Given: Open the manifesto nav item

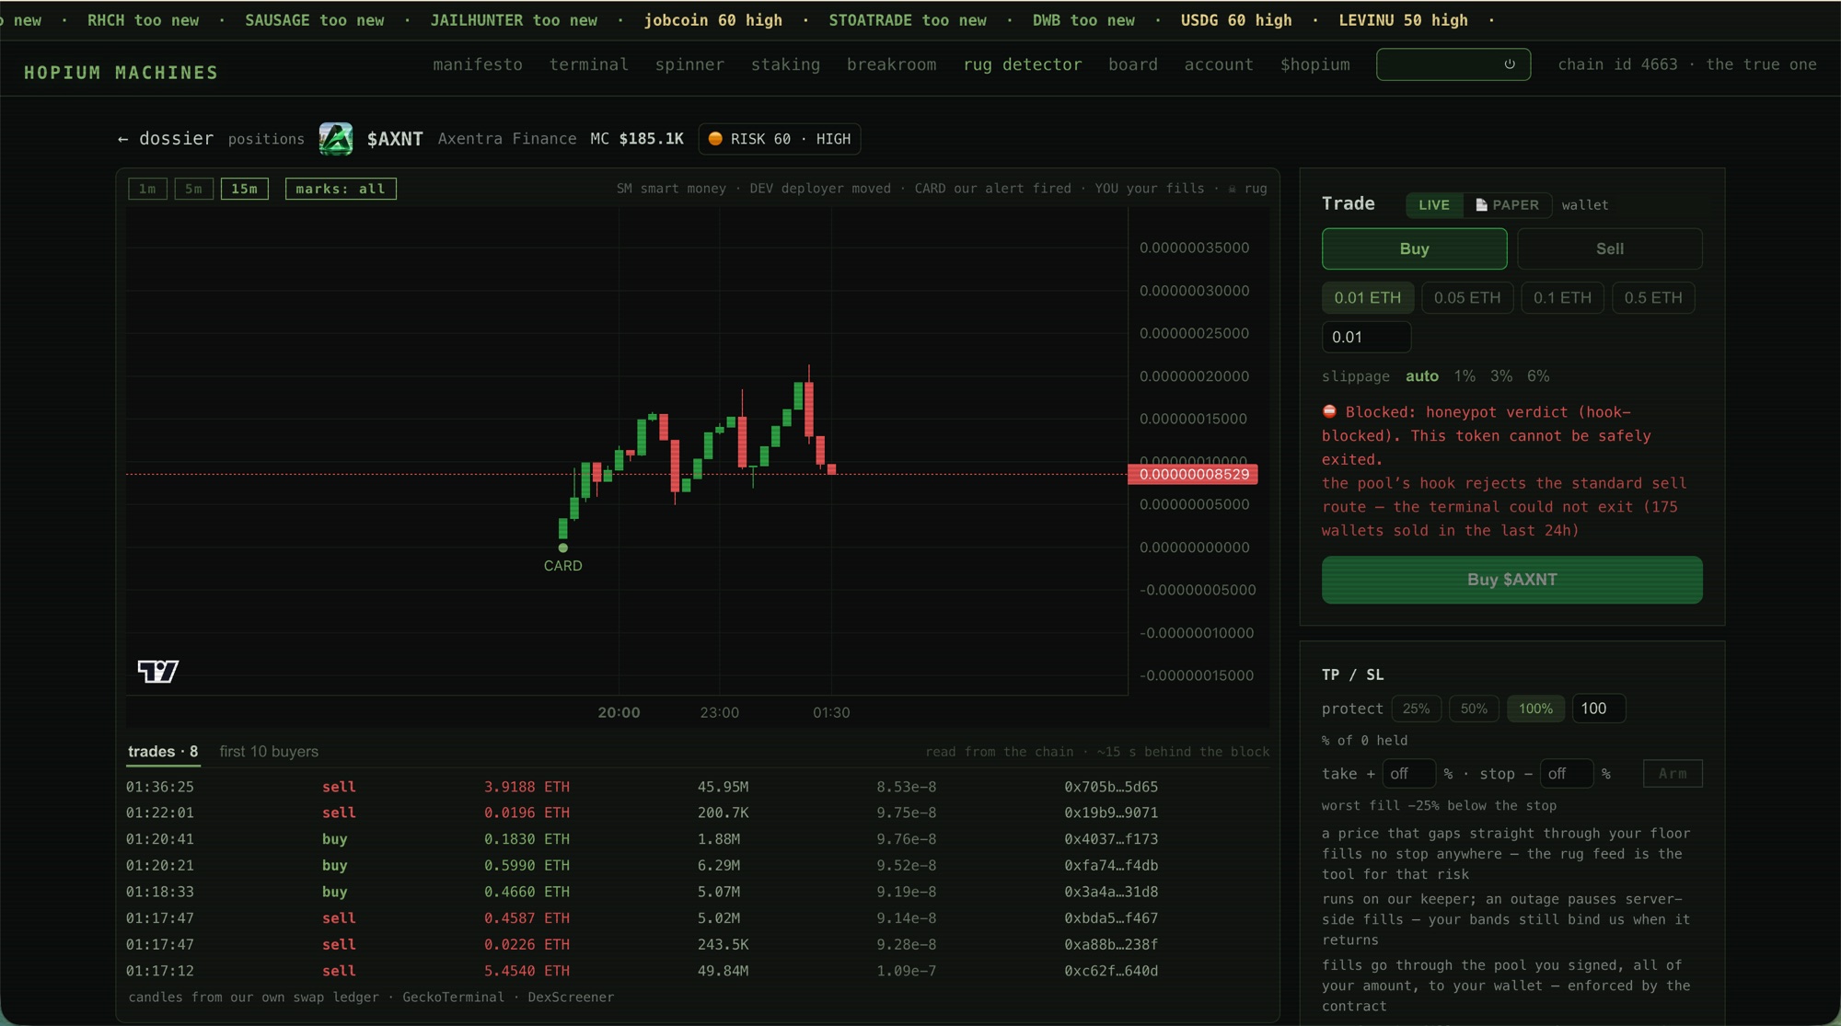Looking at the screenshot, I should pos(478,64).
